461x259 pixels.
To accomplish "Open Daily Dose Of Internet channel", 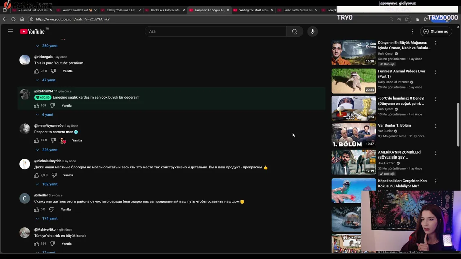I will (x=393, y=82).
